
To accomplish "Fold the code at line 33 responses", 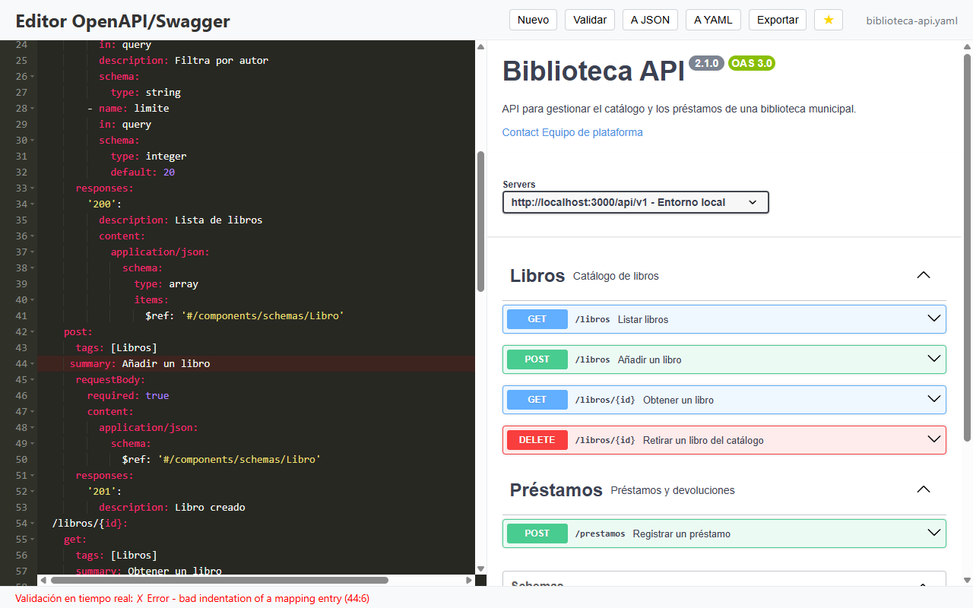I will 31,188.
